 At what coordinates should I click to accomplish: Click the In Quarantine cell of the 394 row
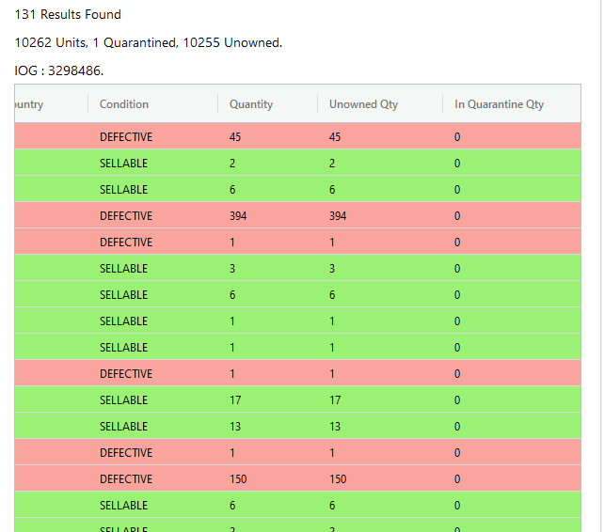click(x=457, y=215)
